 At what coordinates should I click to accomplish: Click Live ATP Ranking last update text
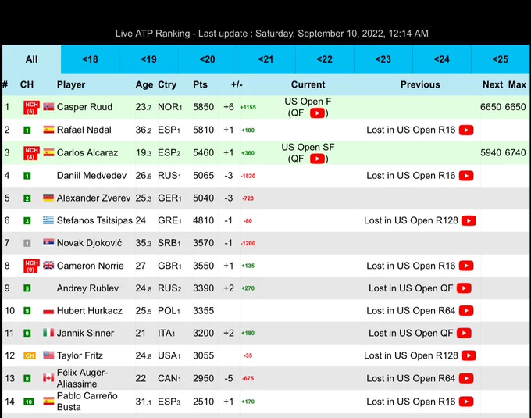[272, 34]
